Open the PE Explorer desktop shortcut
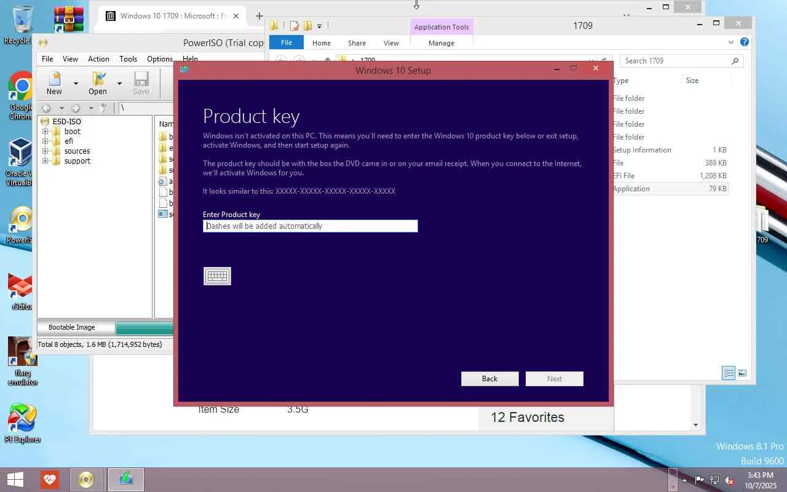 click(x=23, y=423)
